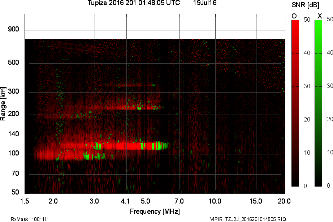Click the 'Tupiza 2016 201 01:48:05 UTC' title
Image resolution: width=333 pixels, height=222 pixels.
pos(134,3)
